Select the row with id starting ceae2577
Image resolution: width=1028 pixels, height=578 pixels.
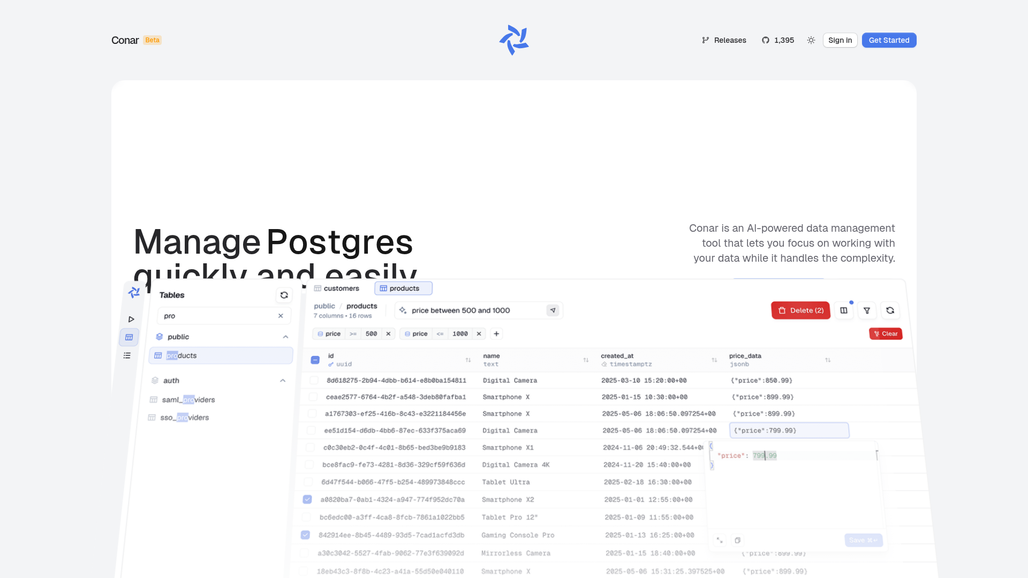pos(313,397)
